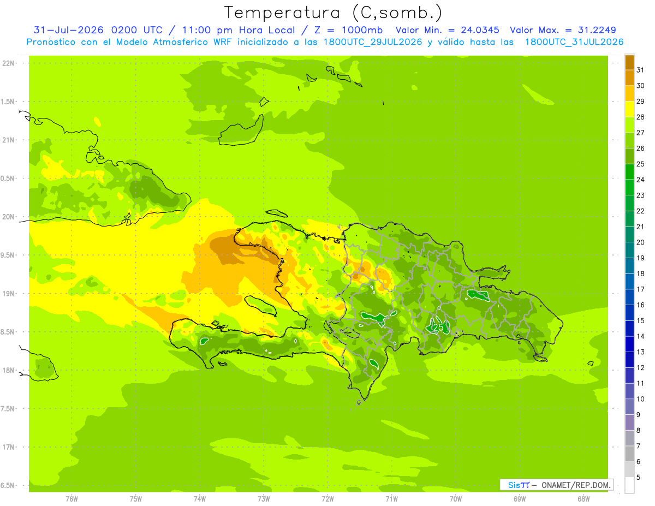Click the '70W' longitude label
The width and height of the screenshot is (655, 506).
click(x=455, y=499)
